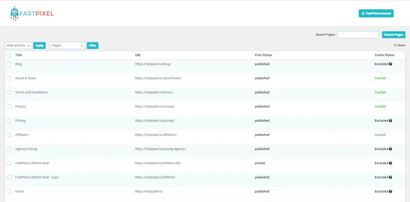Click the Cache Status column header
This screenshot has width=410, height=202.
click(x=384, y=55)
